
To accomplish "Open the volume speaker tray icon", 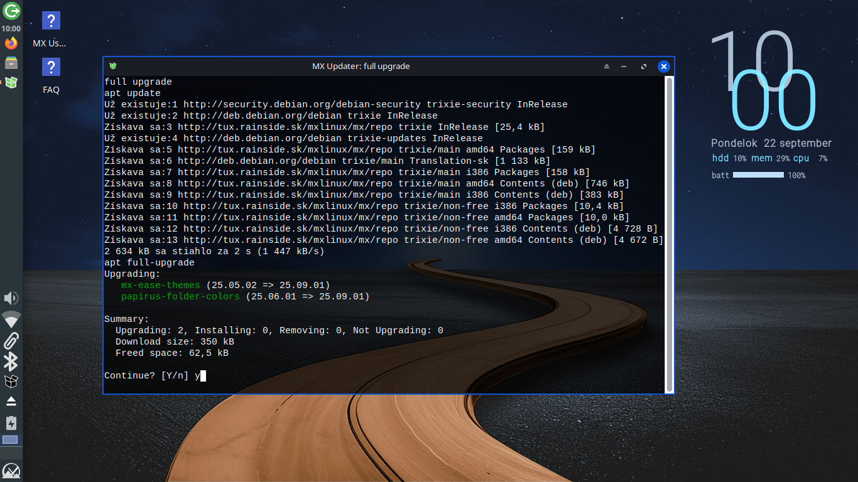I will [x=11, y=298].
